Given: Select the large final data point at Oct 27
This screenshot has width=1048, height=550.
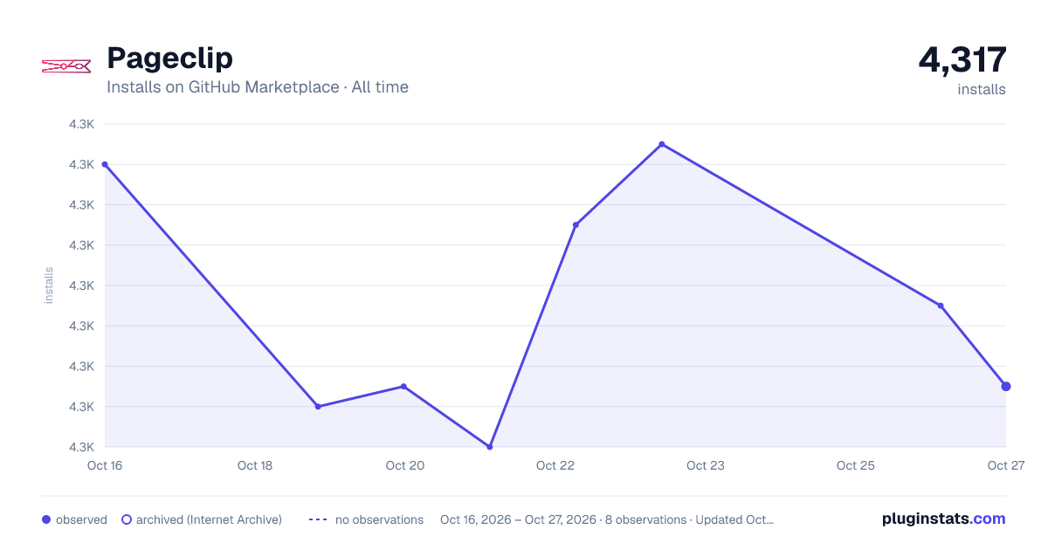Looking at the screenshot, I should [1006, 386].
